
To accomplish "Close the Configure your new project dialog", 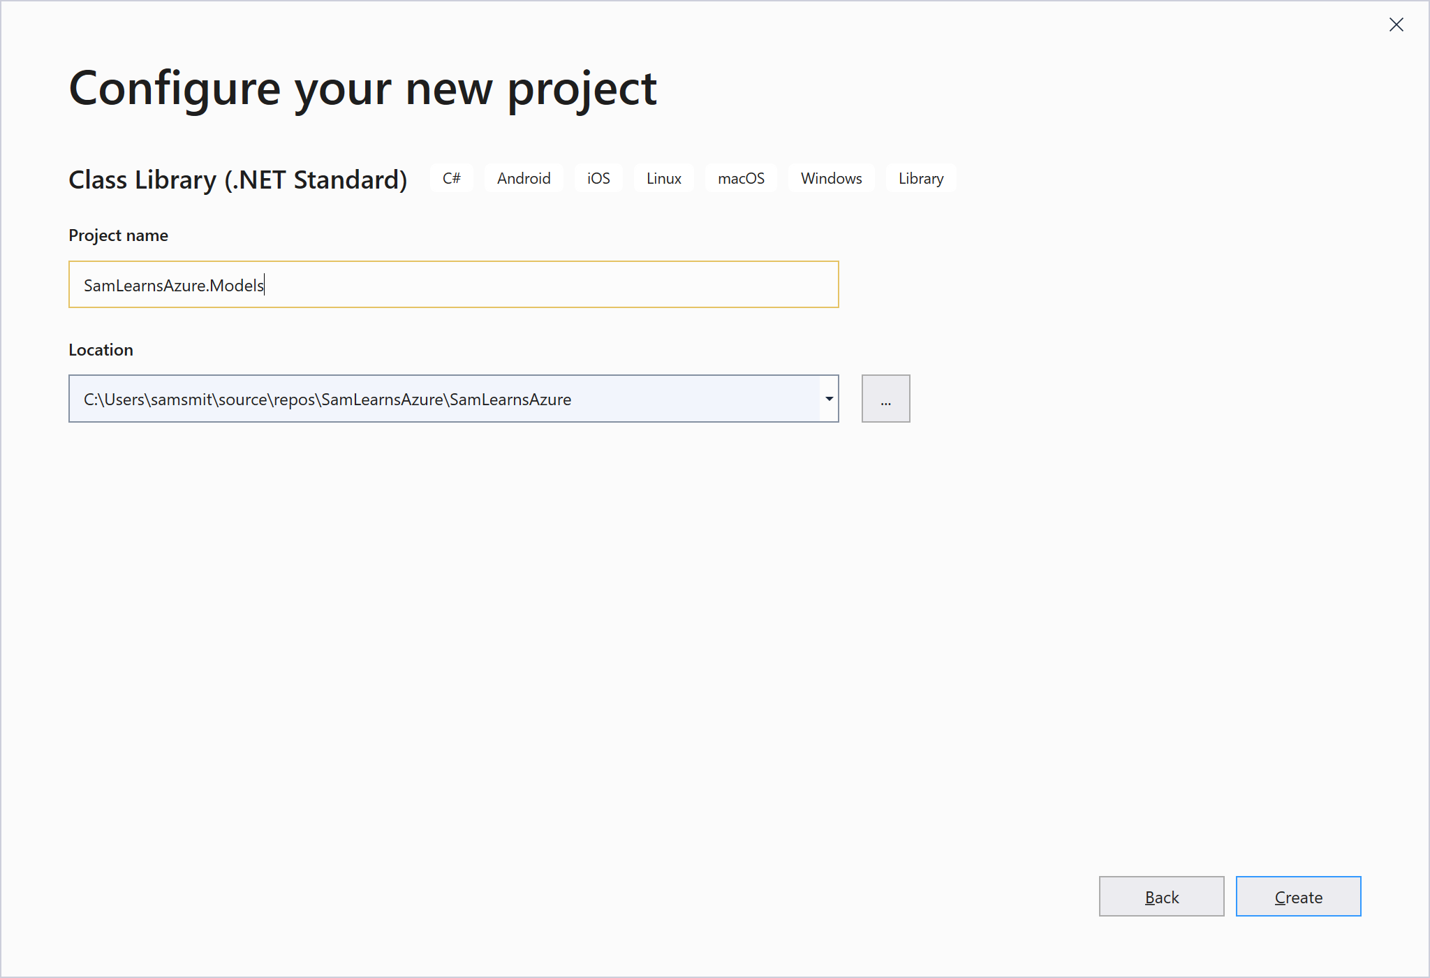I will (1396, 25).
